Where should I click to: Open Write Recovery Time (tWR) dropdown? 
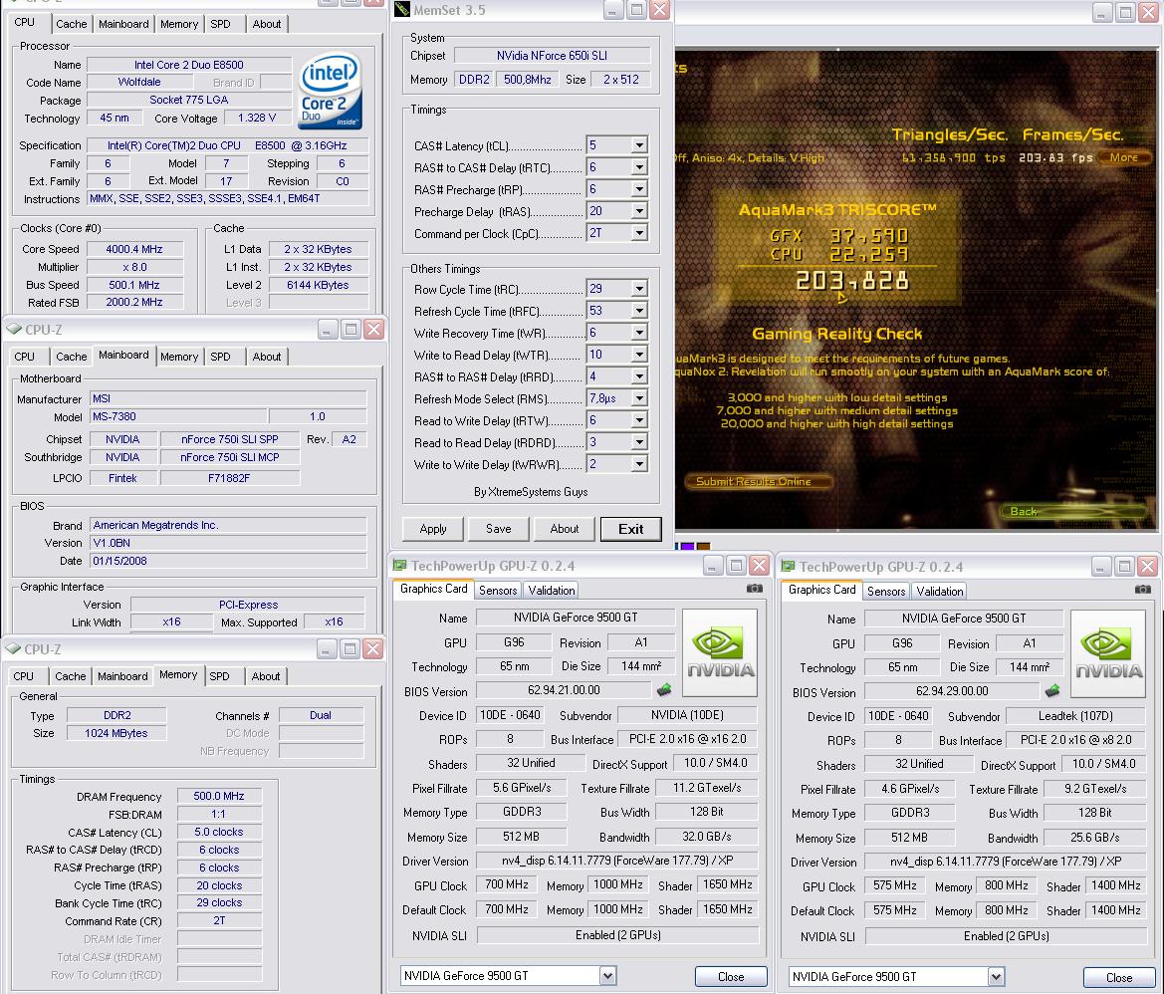639,333
